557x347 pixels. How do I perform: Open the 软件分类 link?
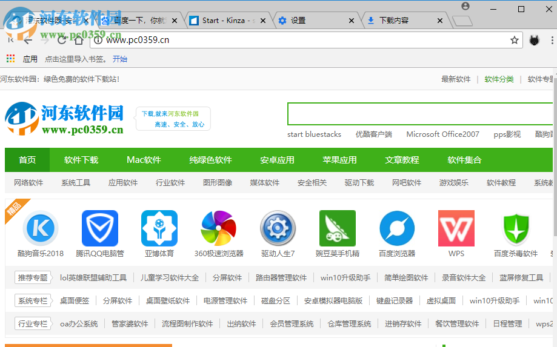click(499, 79)
